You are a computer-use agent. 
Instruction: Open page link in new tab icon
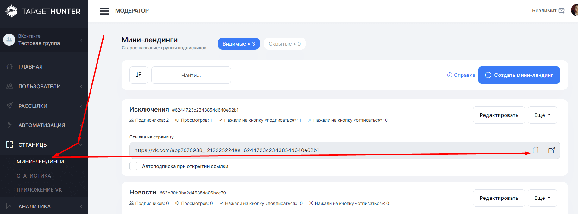coord(551,150)
